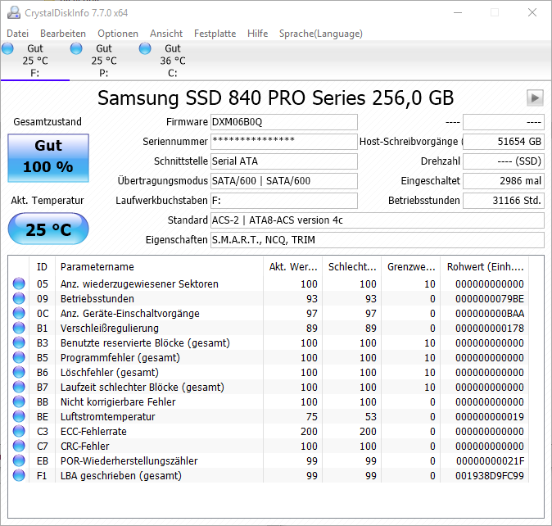Open the Sprache(Language) menu
The image size is (552, 526).
pos(321,34)
